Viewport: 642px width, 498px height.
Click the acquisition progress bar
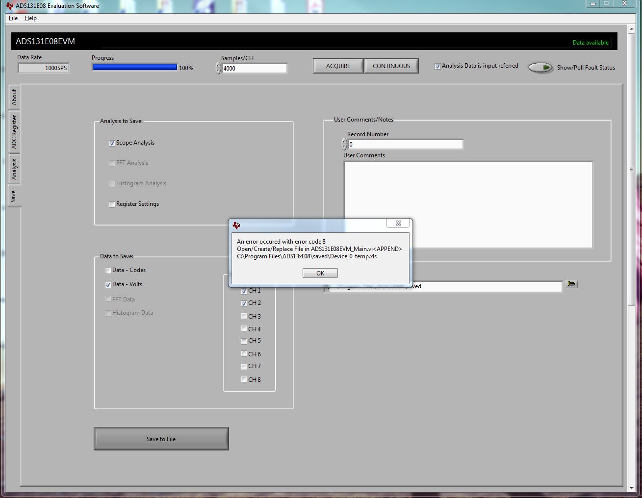(x=135, y=68)
